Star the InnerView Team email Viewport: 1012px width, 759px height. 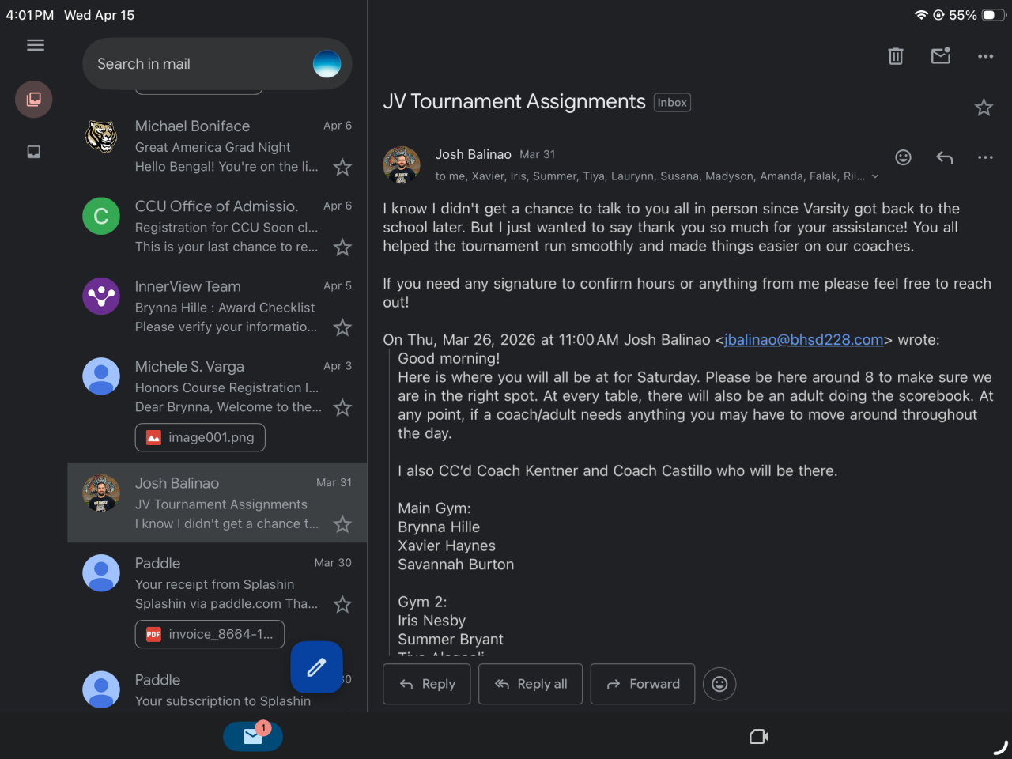[342, 327]
